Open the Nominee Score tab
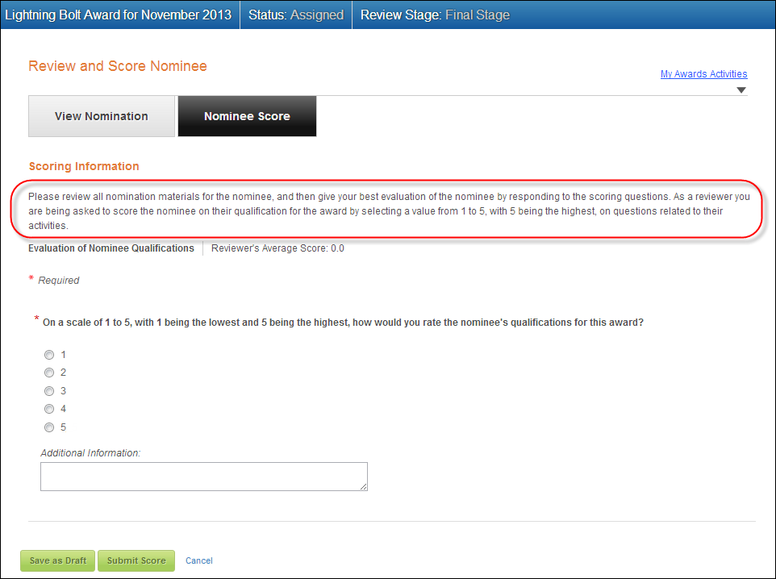776x579 pixels. point(247,116)
